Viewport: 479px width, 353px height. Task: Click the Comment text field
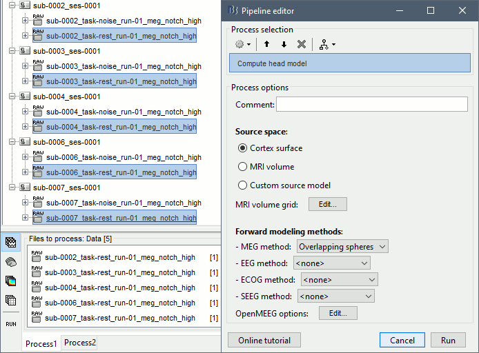coord(371,105)
